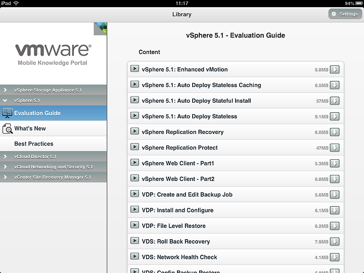This screenshot has width=364, height=273.
Task: Download the vSphere Web Client - Part1 file
Action: (x=335, y=163)
